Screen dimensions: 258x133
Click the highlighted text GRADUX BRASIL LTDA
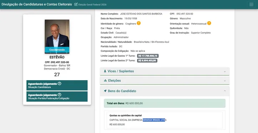coord(155,120)
